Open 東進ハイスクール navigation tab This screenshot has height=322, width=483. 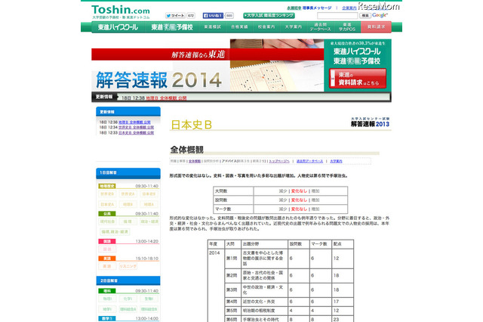[118, 27]
